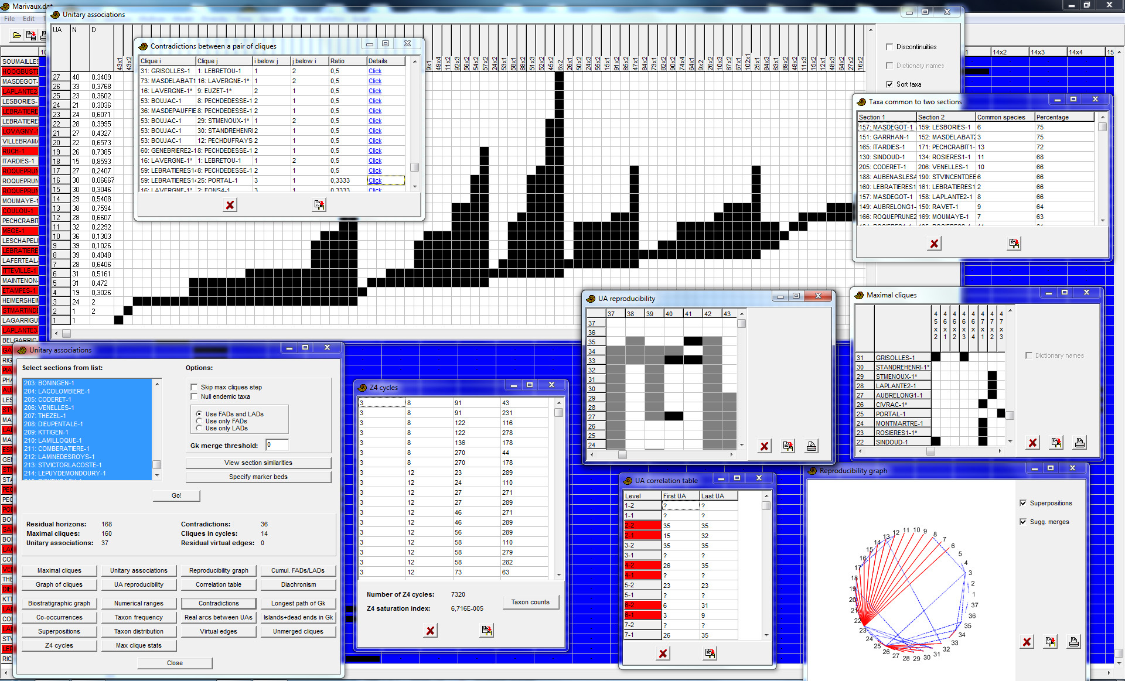This screenshot has width=1125, height=681.
Task: Click Specify marker beds button
Action: tap(258, 477)
